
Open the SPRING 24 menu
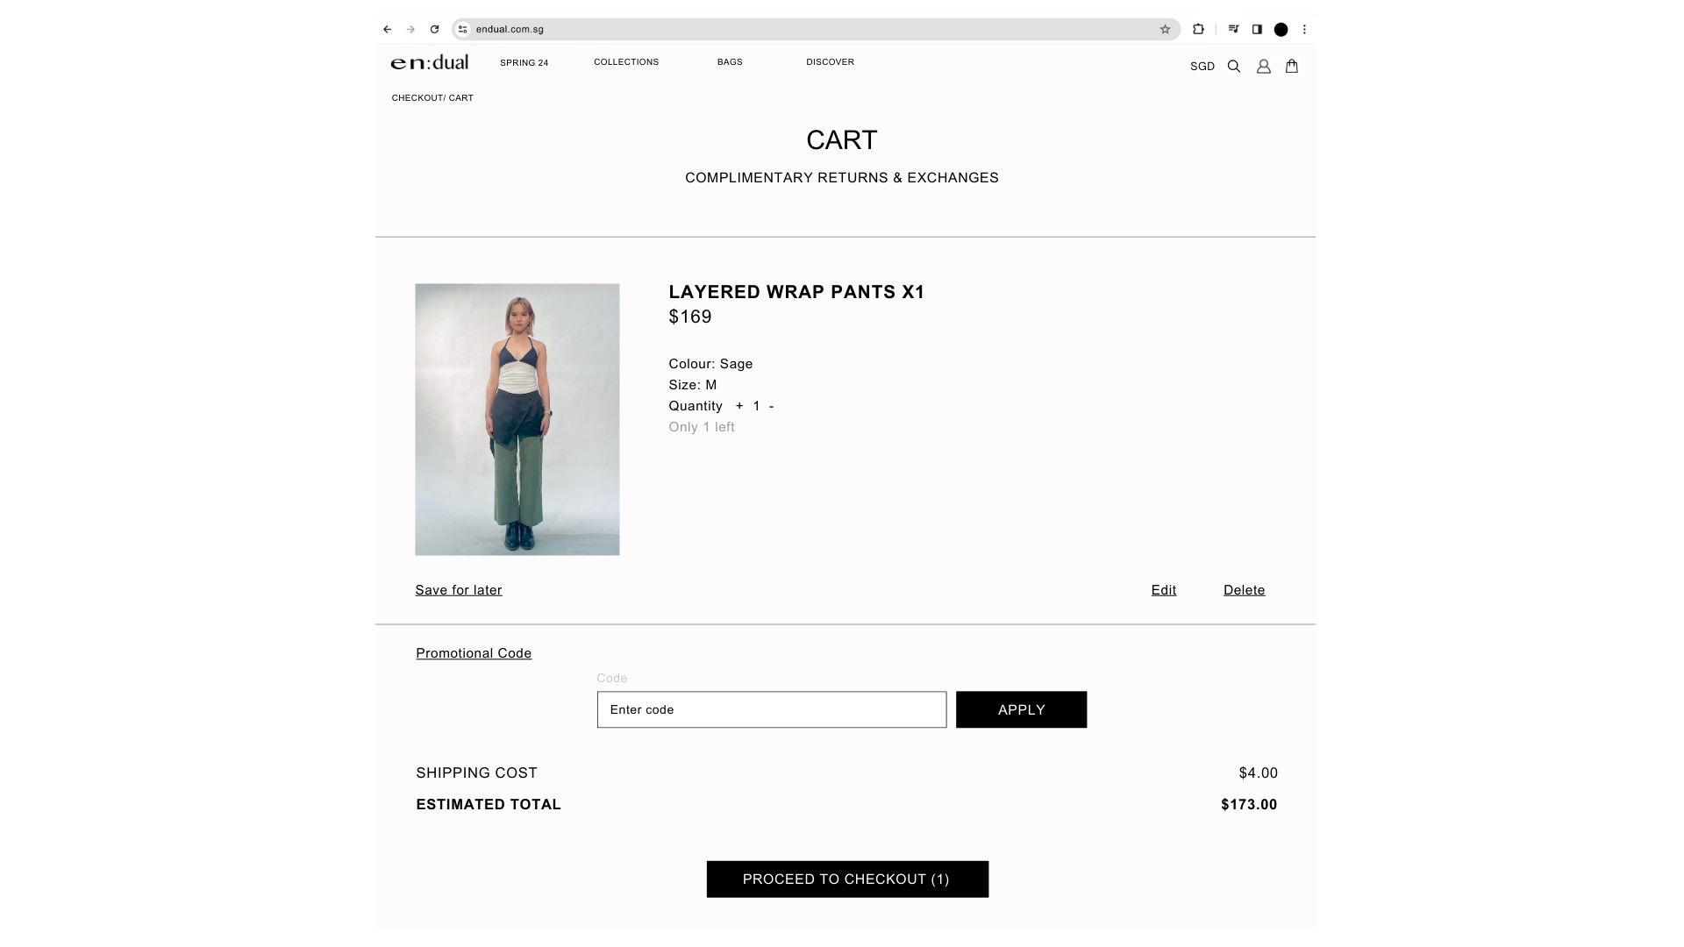click(524, 63)
